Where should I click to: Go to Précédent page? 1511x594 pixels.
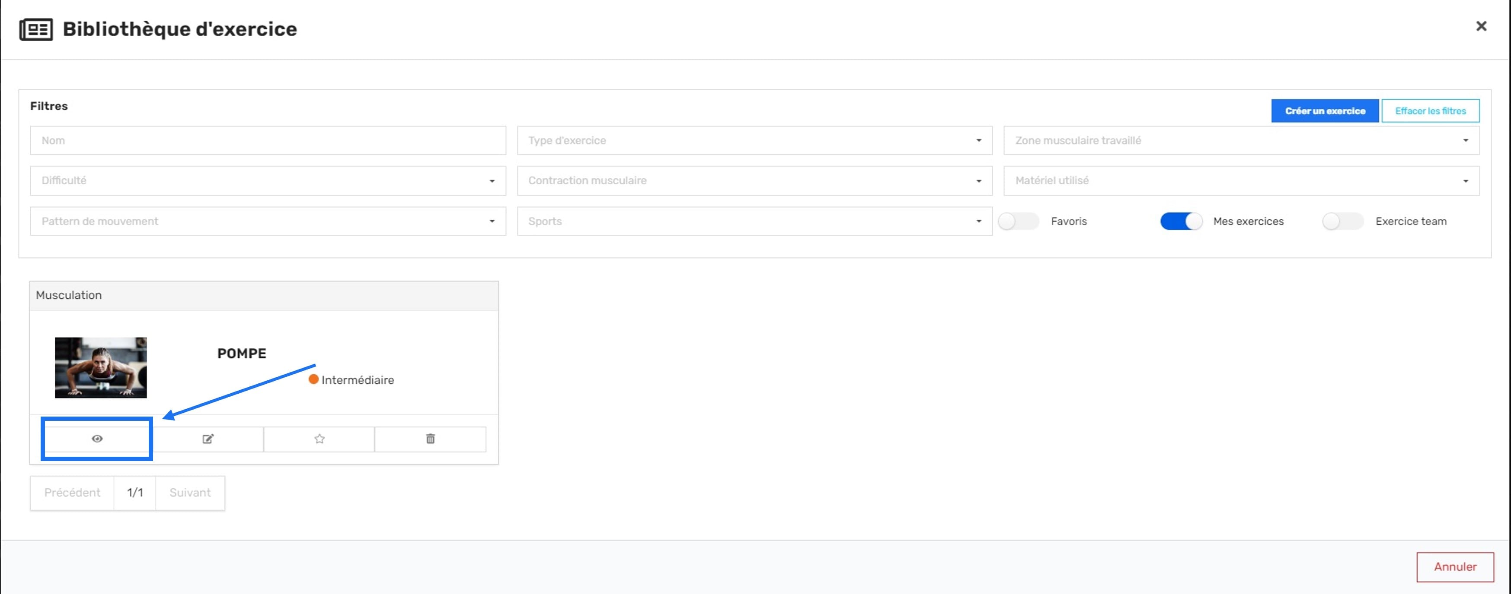(x=72, y=493)
